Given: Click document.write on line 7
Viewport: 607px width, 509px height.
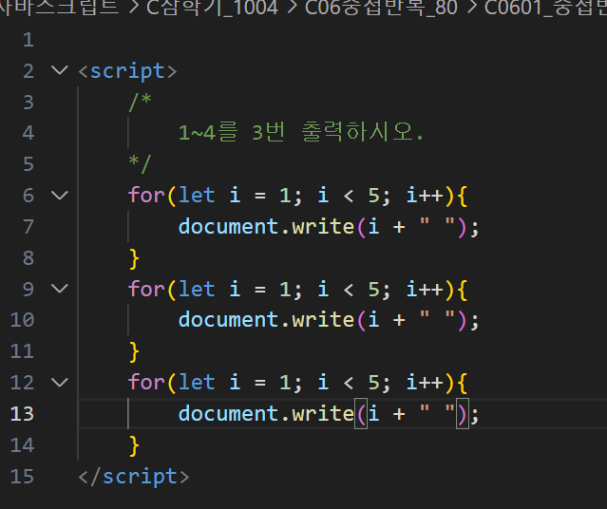Looking at the screenshot, I should 266,226.
